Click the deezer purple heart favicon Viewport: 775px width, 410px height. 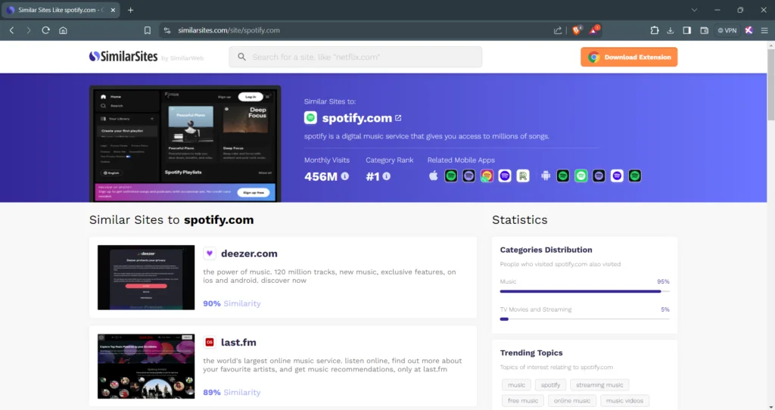[210, 253]
